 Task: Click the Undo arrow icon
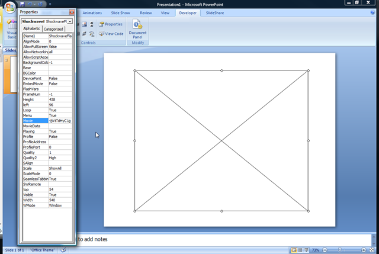(x=30, y=4)
